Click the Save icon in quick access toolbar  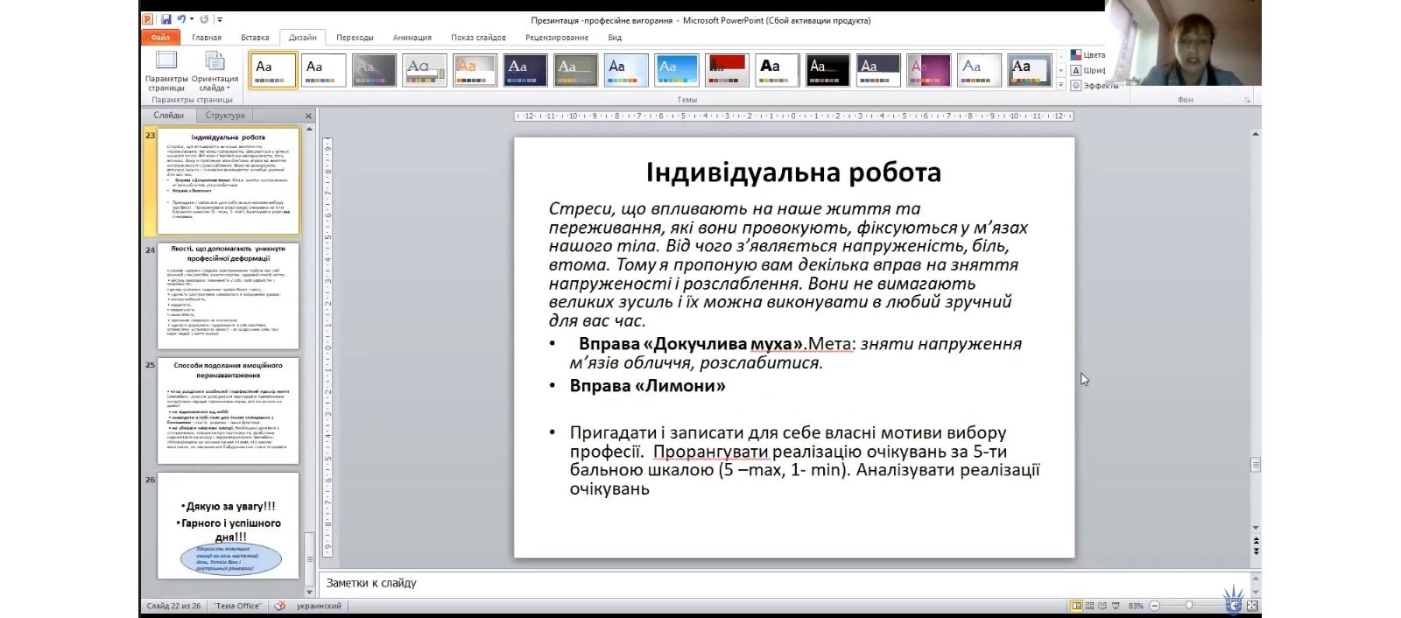tap(165, 19)
